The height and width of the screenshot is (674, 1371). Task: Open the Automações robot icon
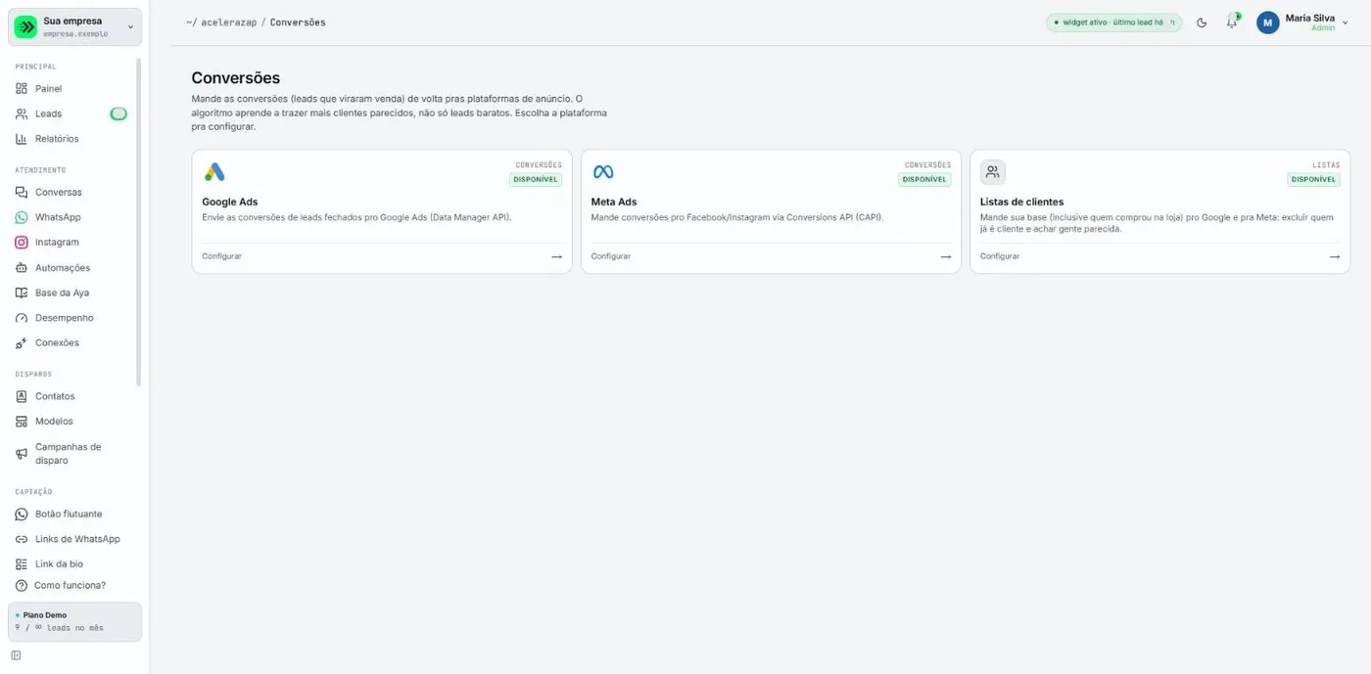[x=22, y=268]
